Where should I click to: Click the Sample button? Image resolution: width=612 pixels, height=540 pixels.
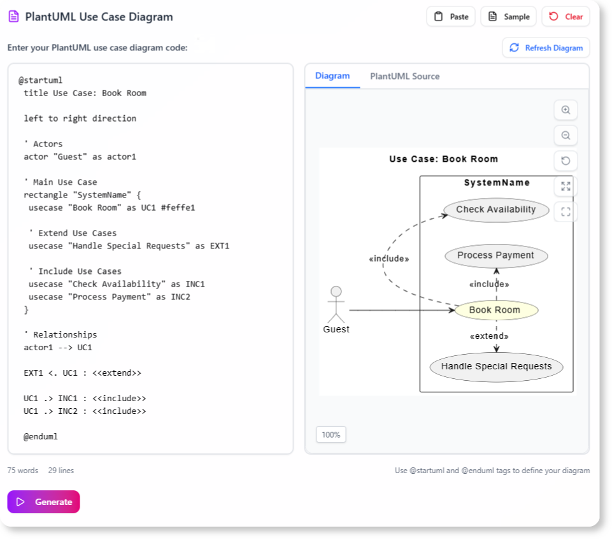coord(508,16)
